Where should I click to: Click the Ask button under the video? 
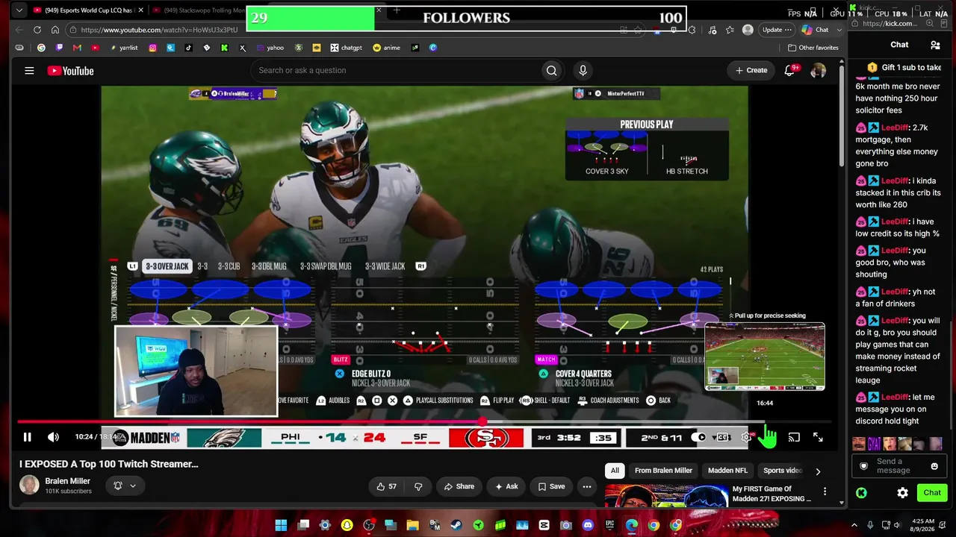[506, 486]
